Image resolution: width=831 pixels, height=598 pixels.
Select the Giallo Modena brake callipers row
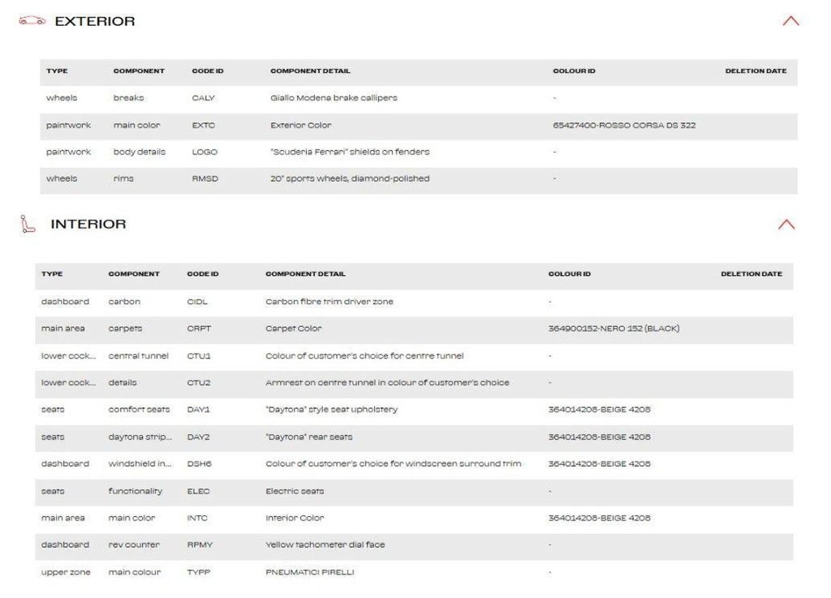click(419, 98)
